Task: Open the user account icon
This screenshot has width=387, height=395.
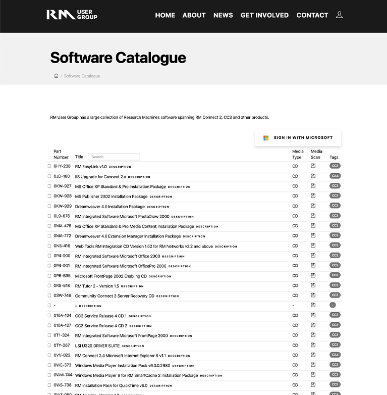Action: point(339,15)
